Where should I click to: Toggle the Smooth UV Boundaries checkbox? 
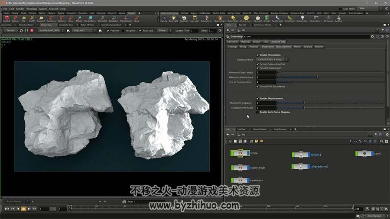258,87
